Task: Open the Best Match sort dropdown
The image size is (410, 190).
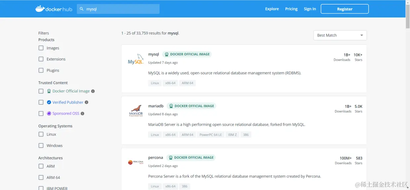Action: 340,35
